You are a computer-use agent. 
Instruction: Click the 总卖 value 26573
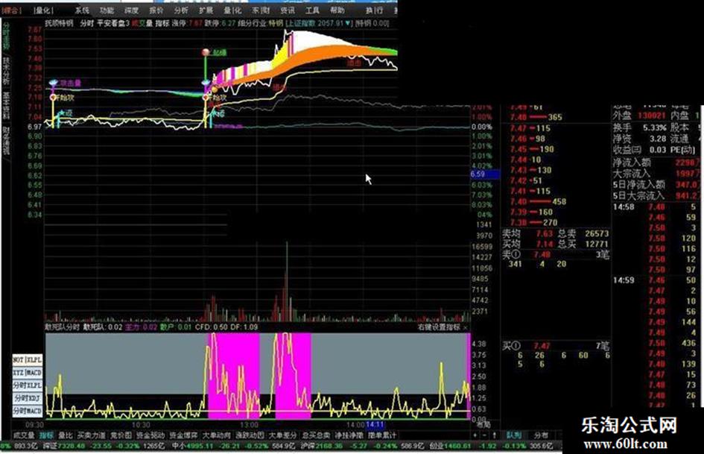coord(597,233)
